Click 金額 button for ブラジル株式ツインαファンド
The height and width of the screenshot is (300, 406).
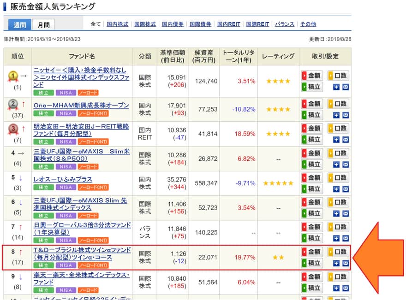click(312, 252)
